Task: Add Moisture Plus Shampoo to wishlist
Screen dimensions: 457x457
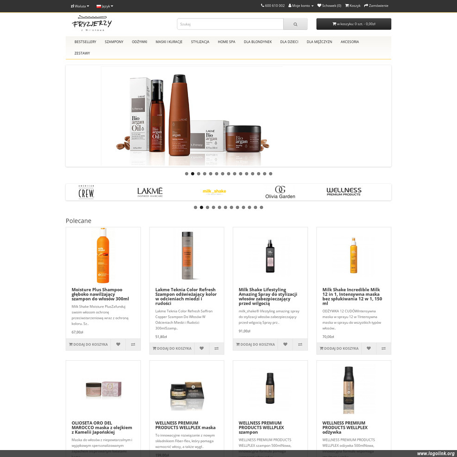Action: (118, 344)
